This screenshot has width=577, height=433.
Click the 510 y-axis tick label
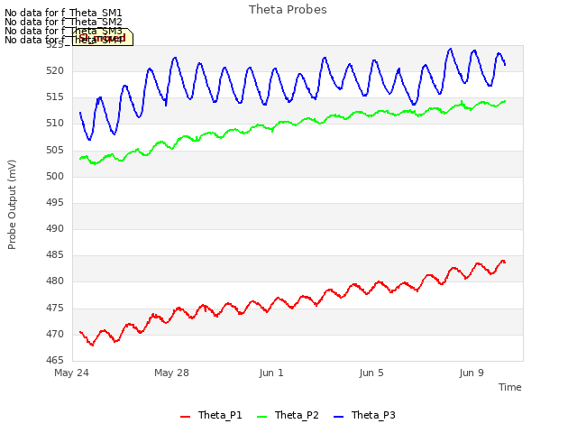coord(55,124)
